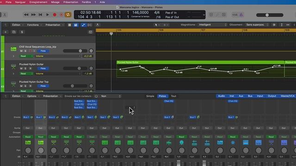Open the tracks area Fonctions menu
The image size is (296, 166).
(34, 25)
